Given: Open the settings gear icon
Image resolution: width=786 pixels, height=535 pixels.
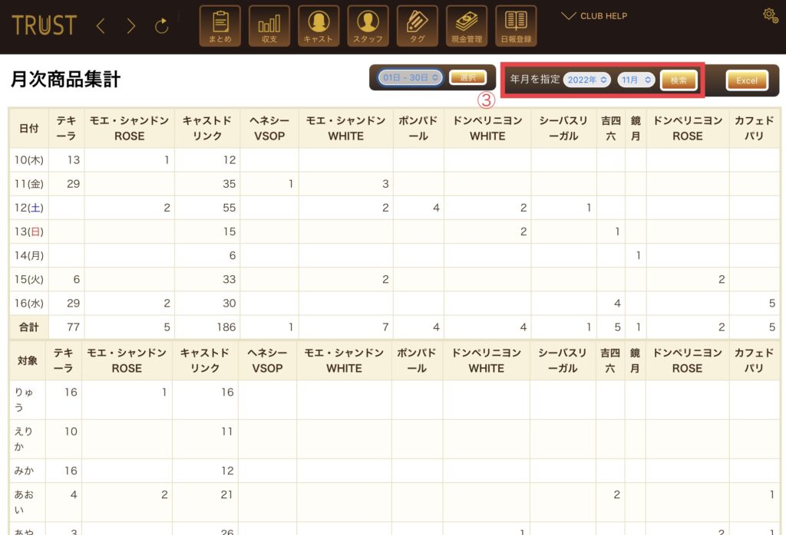Looking at the screenshot, I should point(771,15).
